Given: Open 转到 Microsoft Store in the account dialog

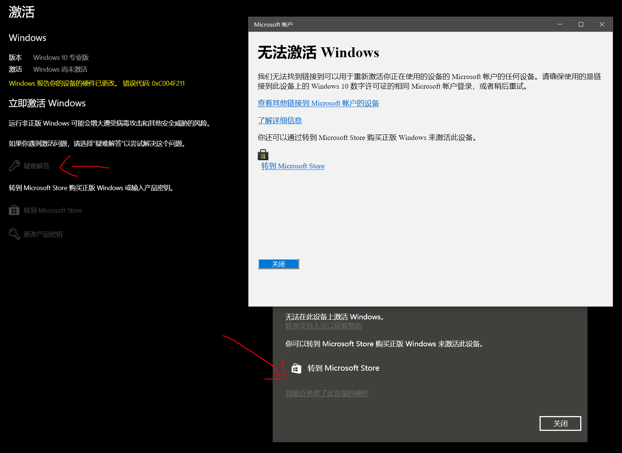Looking at the screenshot, I should 293,166.
